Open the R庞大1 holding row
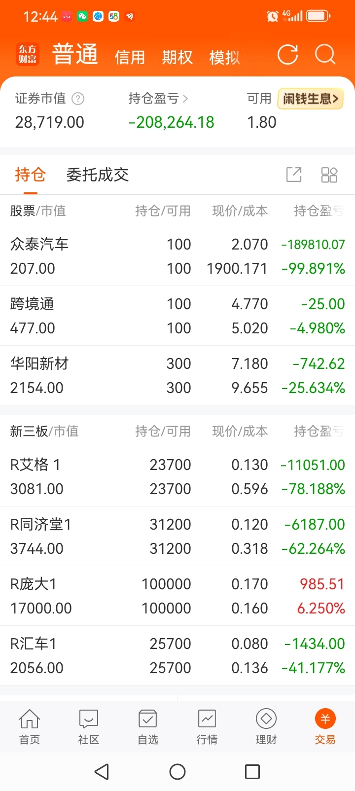This screenshot has width=355, height=791. (177, 596)
